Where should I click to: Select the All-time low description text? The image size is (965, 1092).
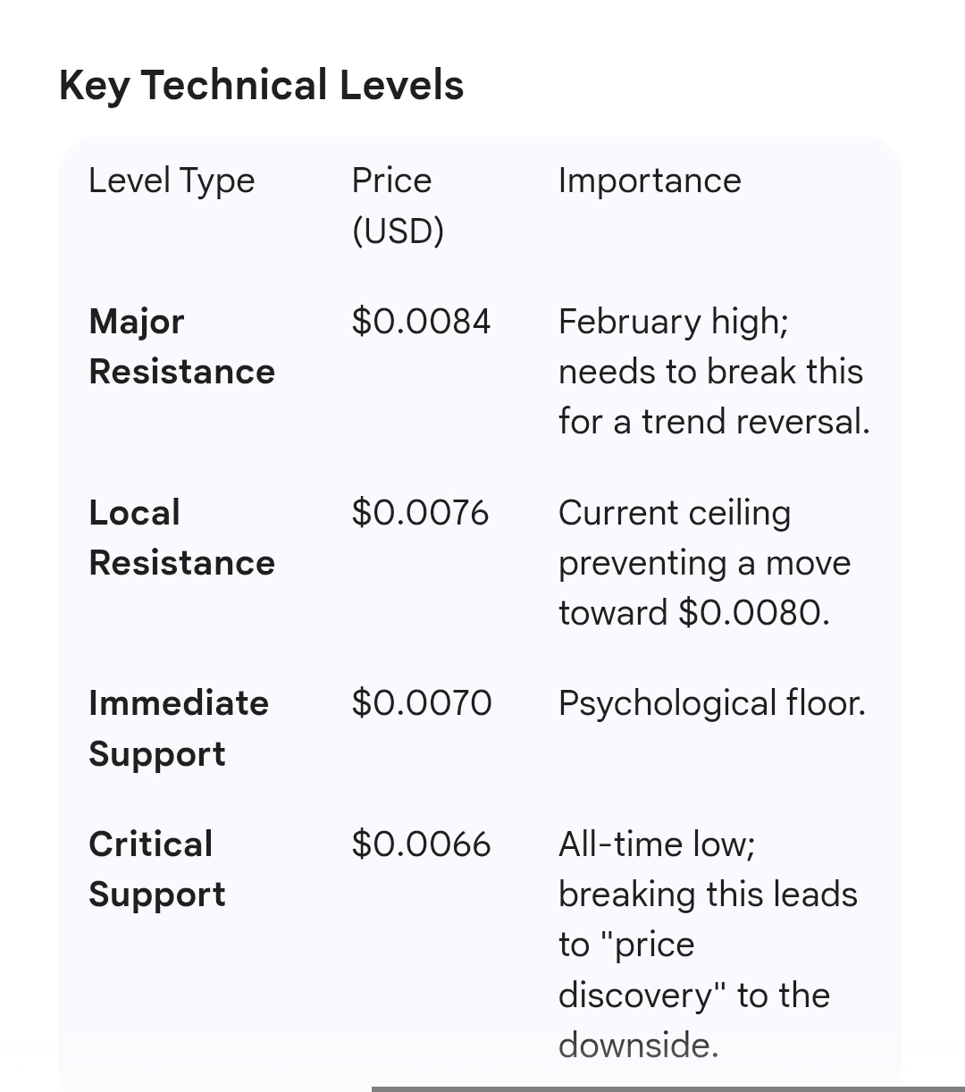(x=657, y=844)
